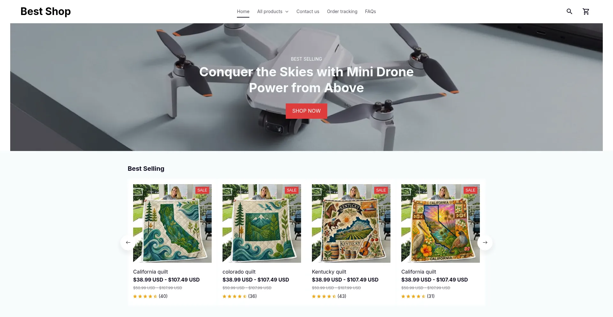Click SALE badge on Kentucky quilt

click(381, 190)
